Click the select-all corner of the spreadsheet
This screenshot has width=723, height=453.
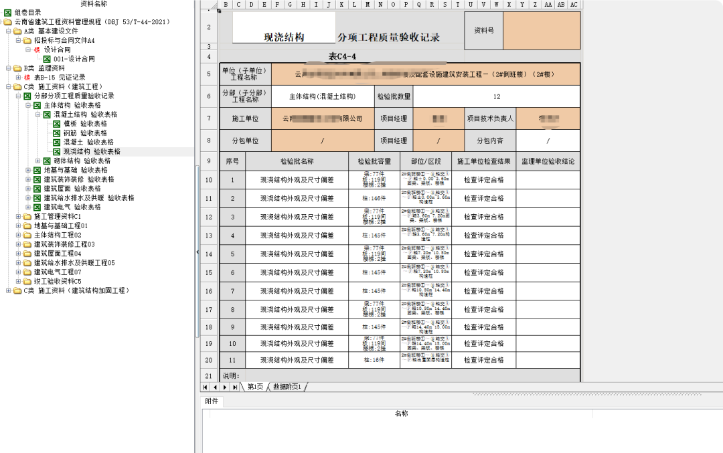tap(209, 5)
